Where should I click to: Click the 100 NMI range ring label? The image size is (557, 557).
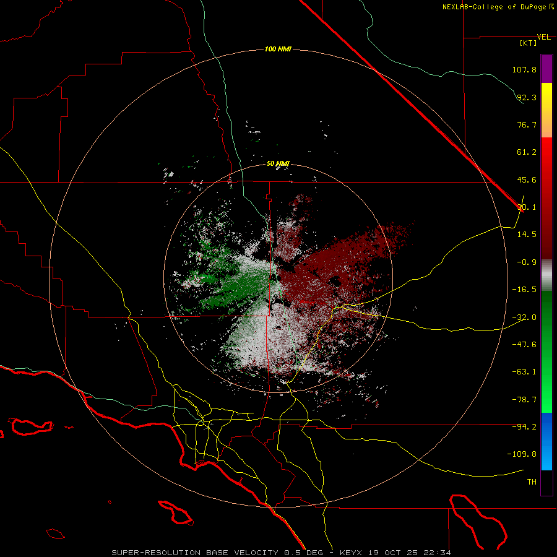click(x=278, y=49)
